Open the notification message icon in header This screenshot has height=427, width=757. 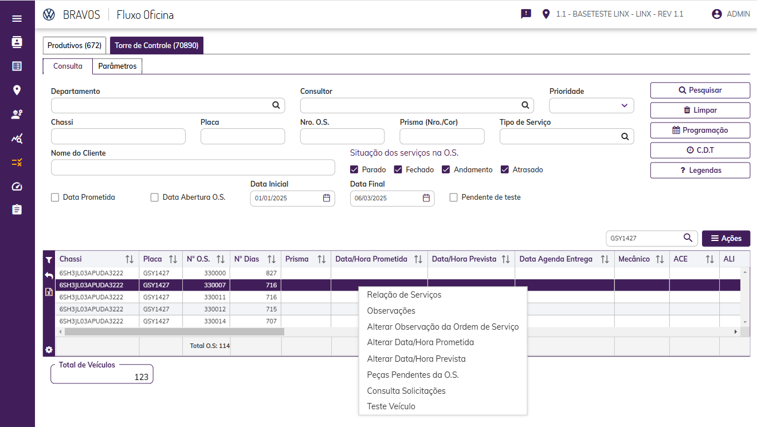[x=526, y=14]
